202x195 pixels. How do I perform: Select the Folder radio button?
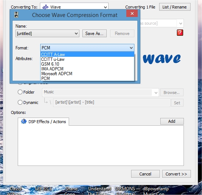pos(20,92)
